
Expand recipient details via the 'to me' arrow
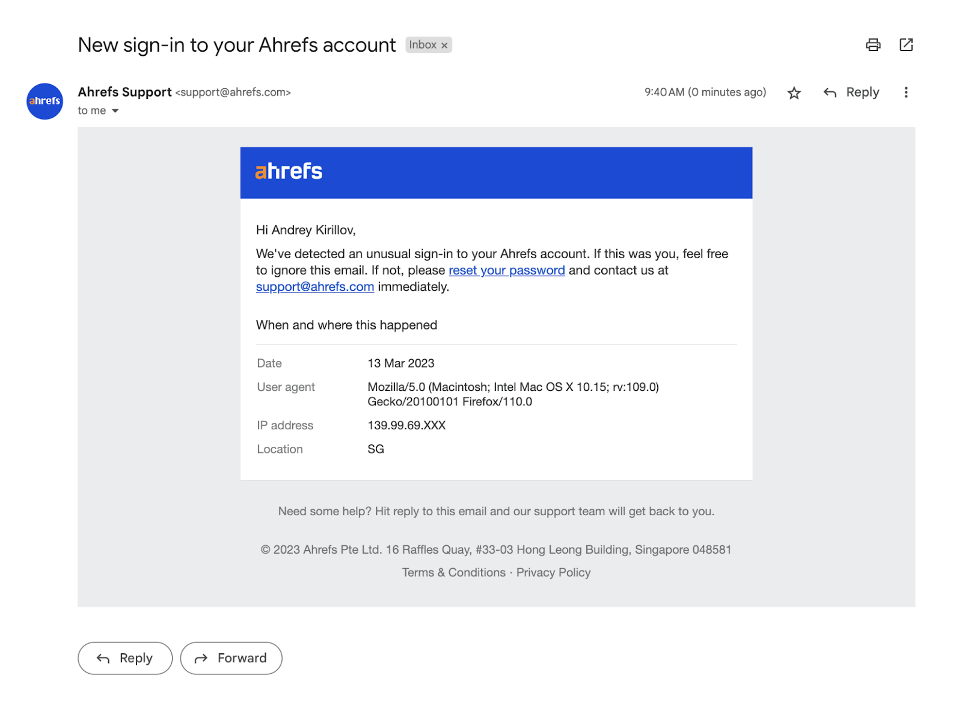pos(116,110)
